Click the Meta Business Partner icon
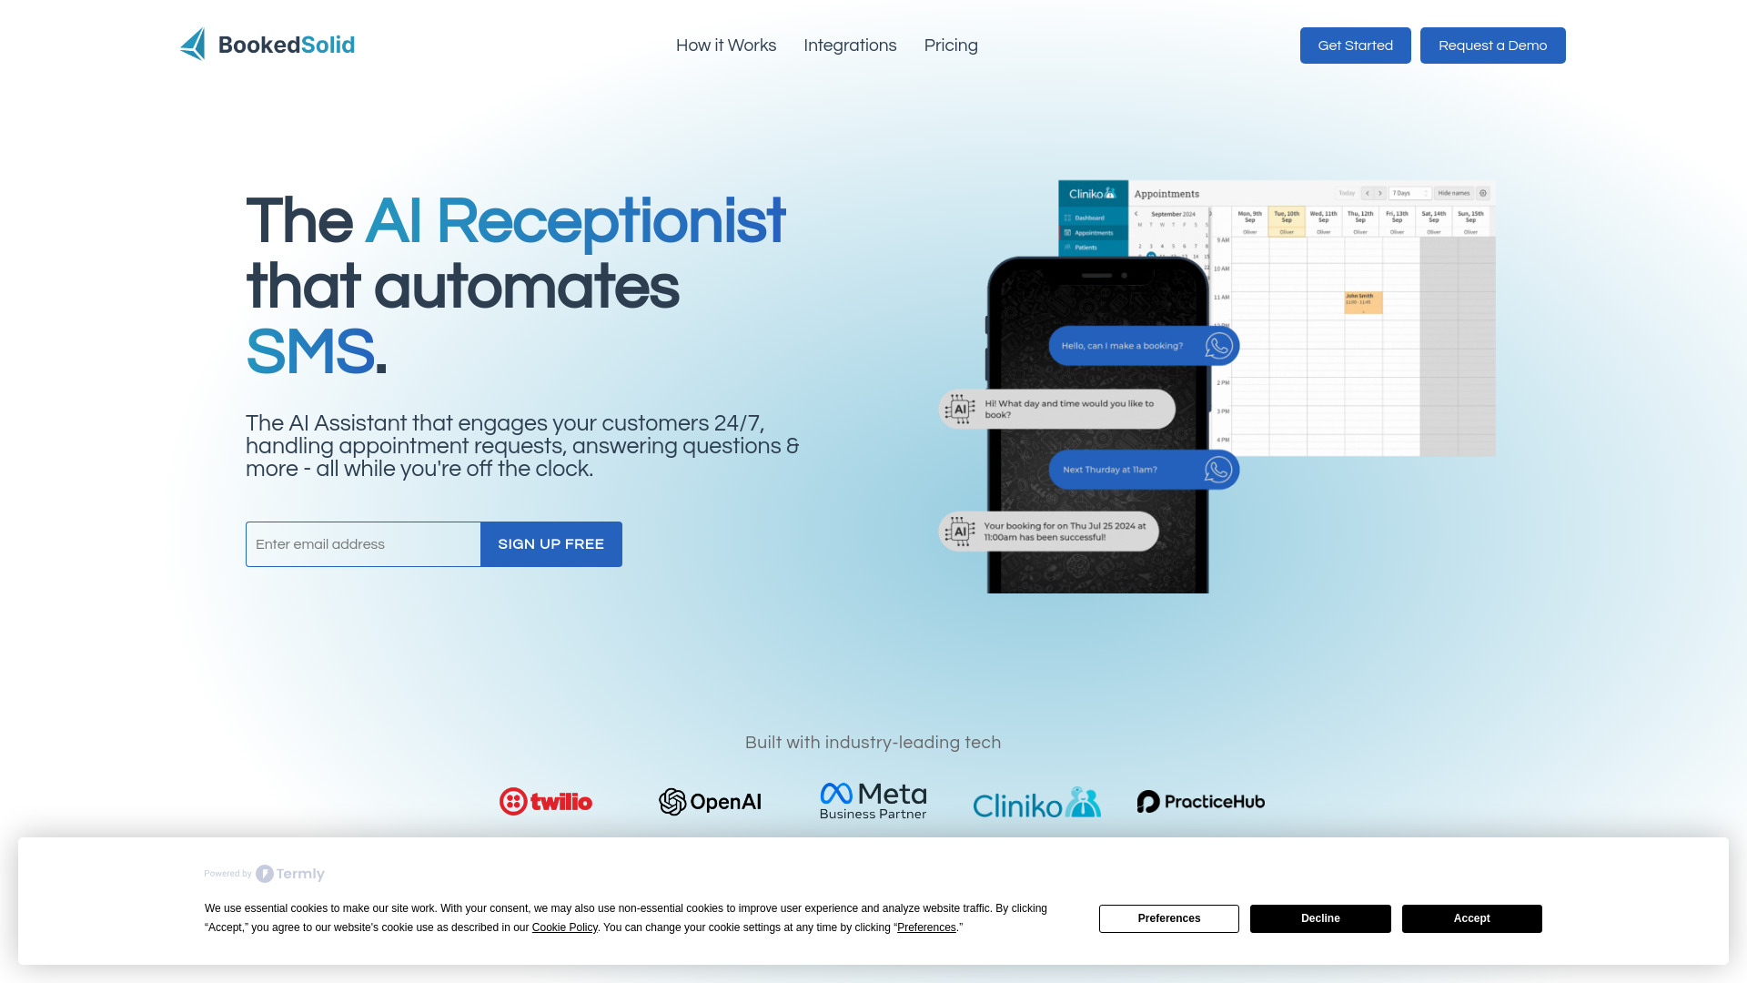Image resolution: width=1747 pixels, height=983 pixels. pos(873,801)
